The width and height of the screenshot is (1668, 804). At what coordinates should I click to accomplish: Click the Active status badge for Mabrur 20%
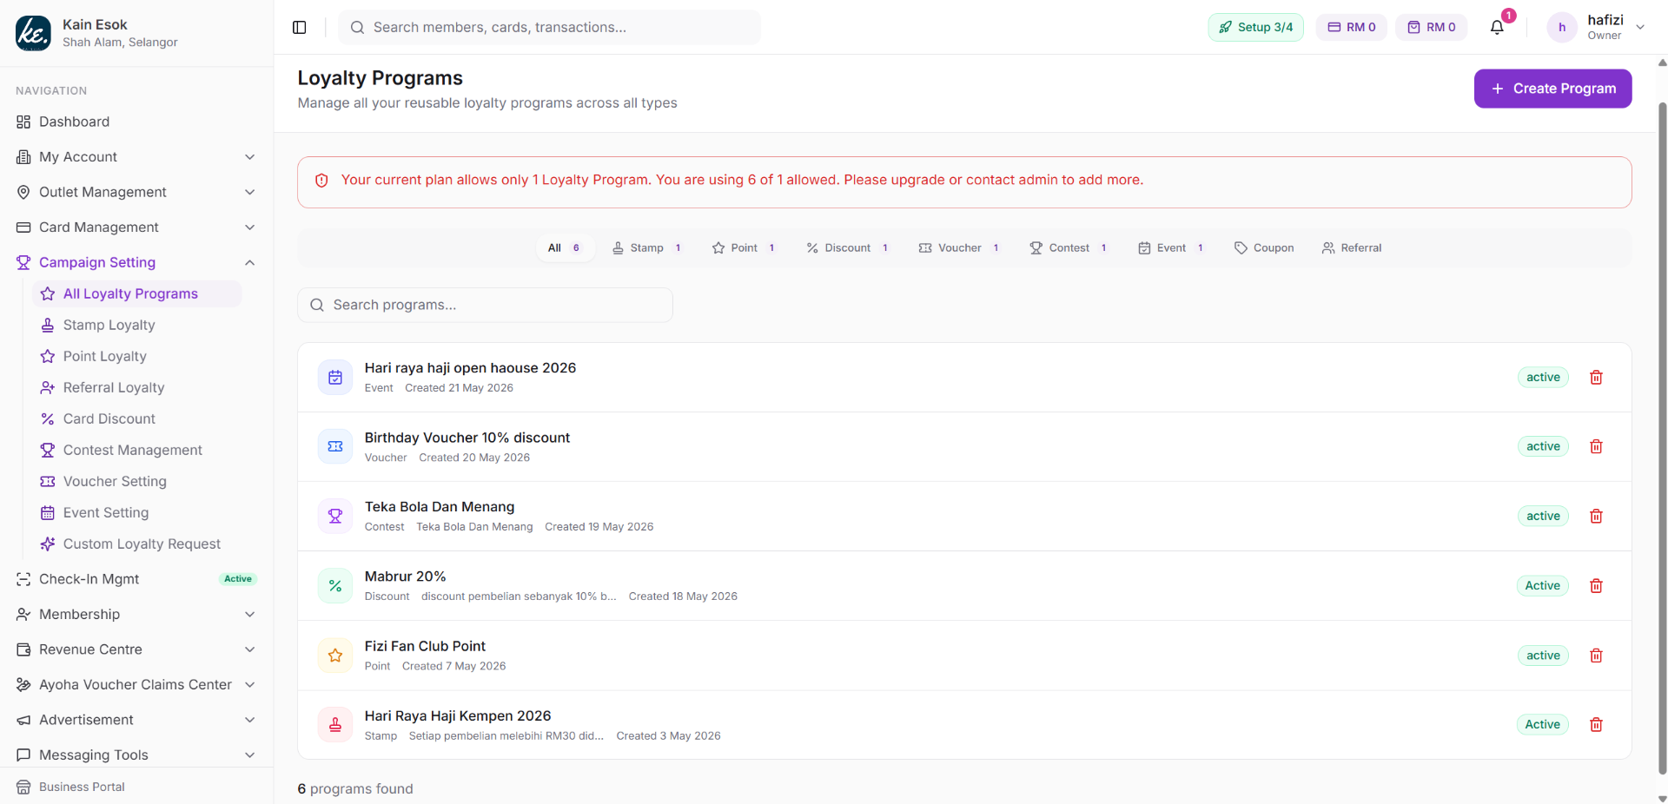(x=1543, y=586)
